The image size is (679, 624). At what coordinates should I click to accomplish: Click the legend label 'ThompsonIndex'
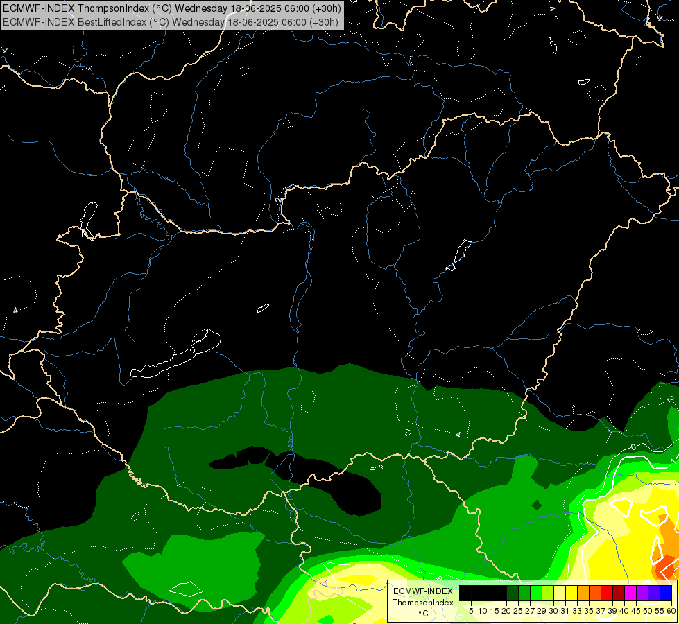point(423,603)
